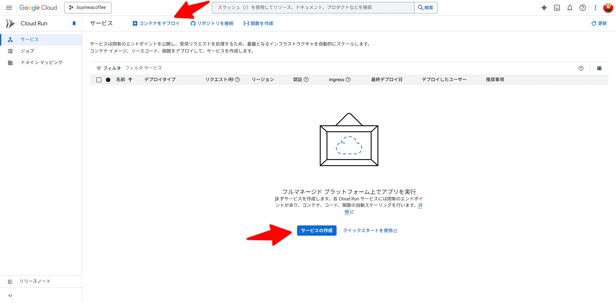Open column display options icon
This screenshot has height=303, width=616.
pos(599,68)
